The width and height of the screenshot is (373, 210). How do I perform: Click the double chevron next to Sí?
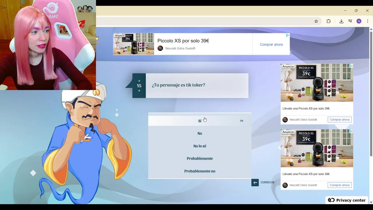[x=242, y=121]
